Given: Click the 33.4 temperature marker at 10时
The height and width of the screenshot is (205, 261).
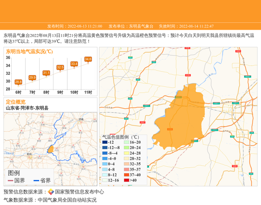Looking at the screenshot, I should coord(74,64).
